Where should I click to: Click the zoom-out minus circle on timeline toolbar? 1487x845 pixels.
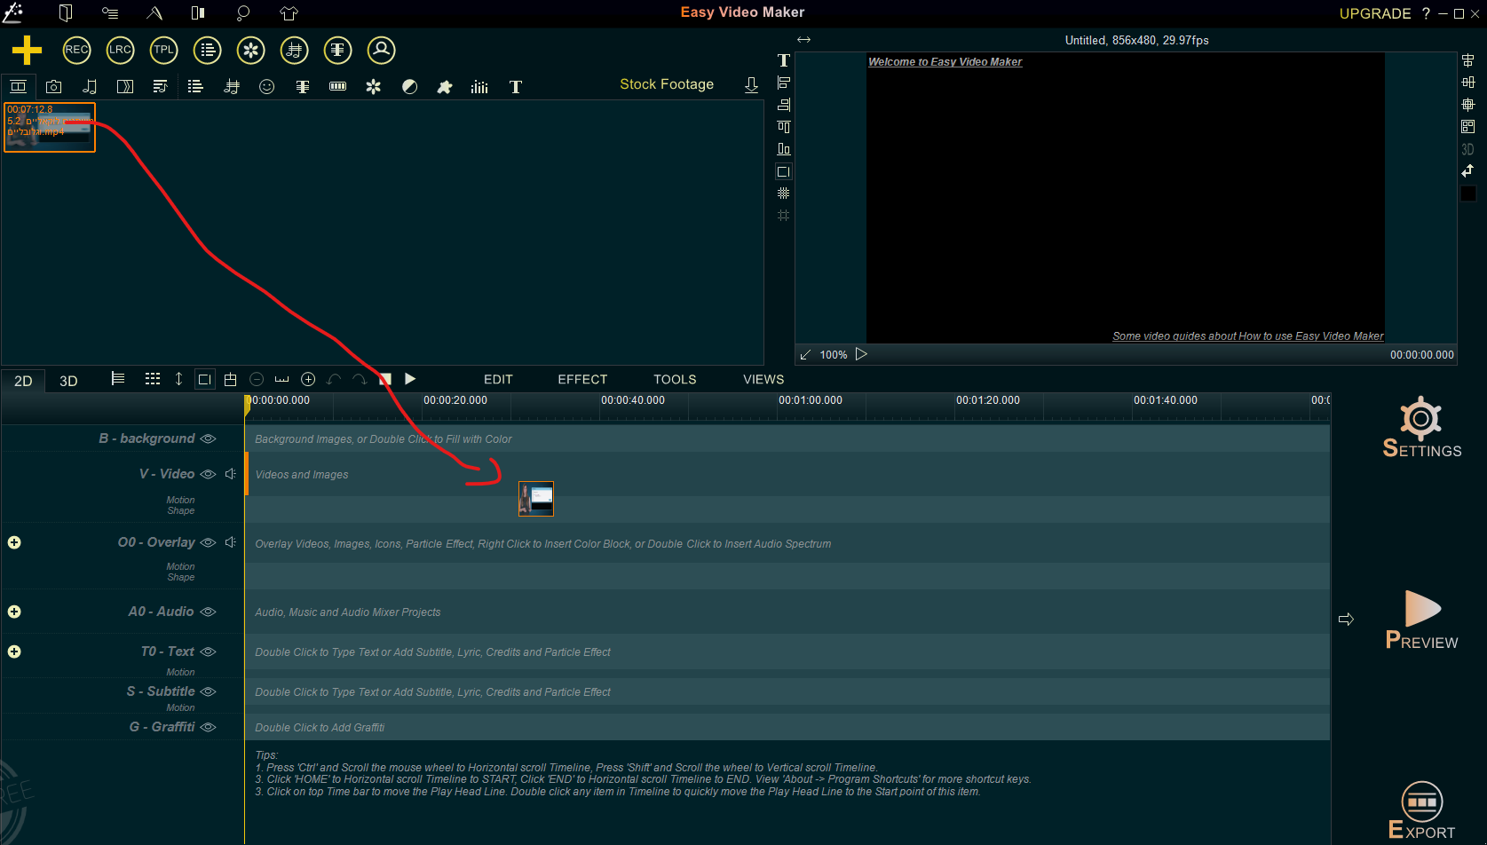coord(257,379)
